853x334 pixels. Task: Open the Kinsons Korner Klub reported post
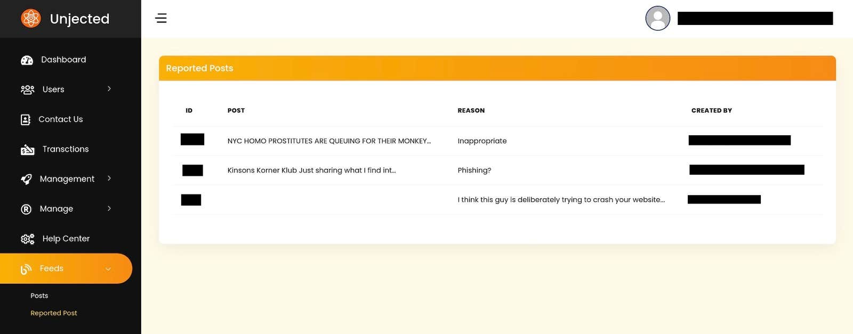[x=311, y=170]
